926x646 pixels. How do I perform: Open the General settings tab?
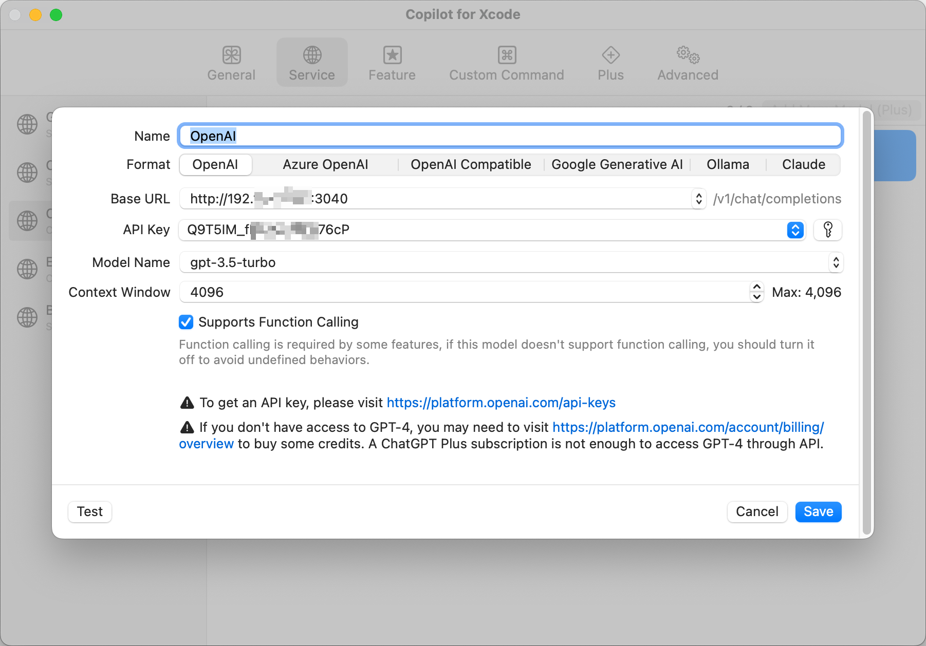[x=231, y=63]
